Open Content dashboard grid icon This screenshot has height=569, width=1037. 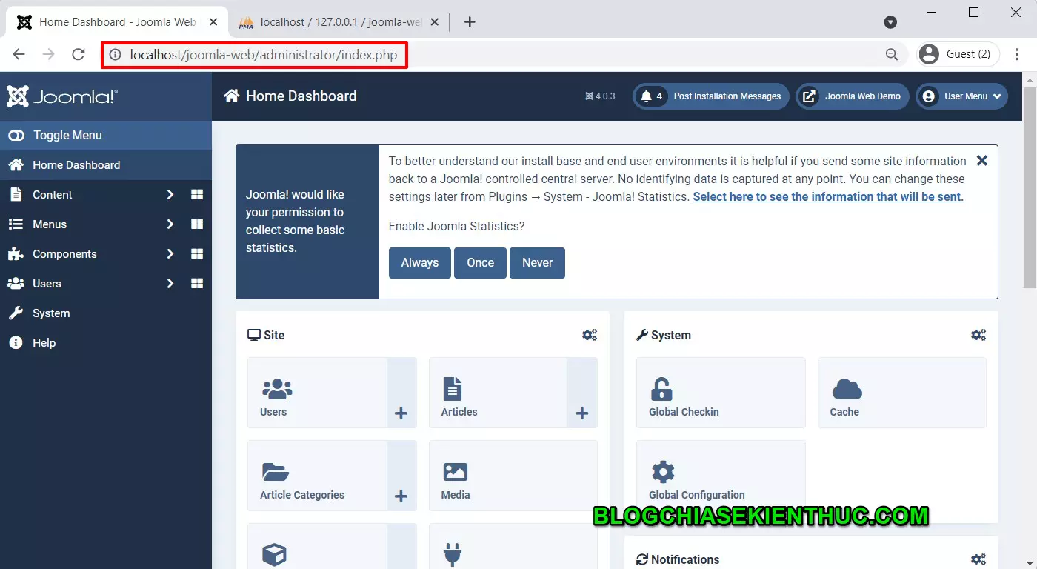tap(197, 194)
